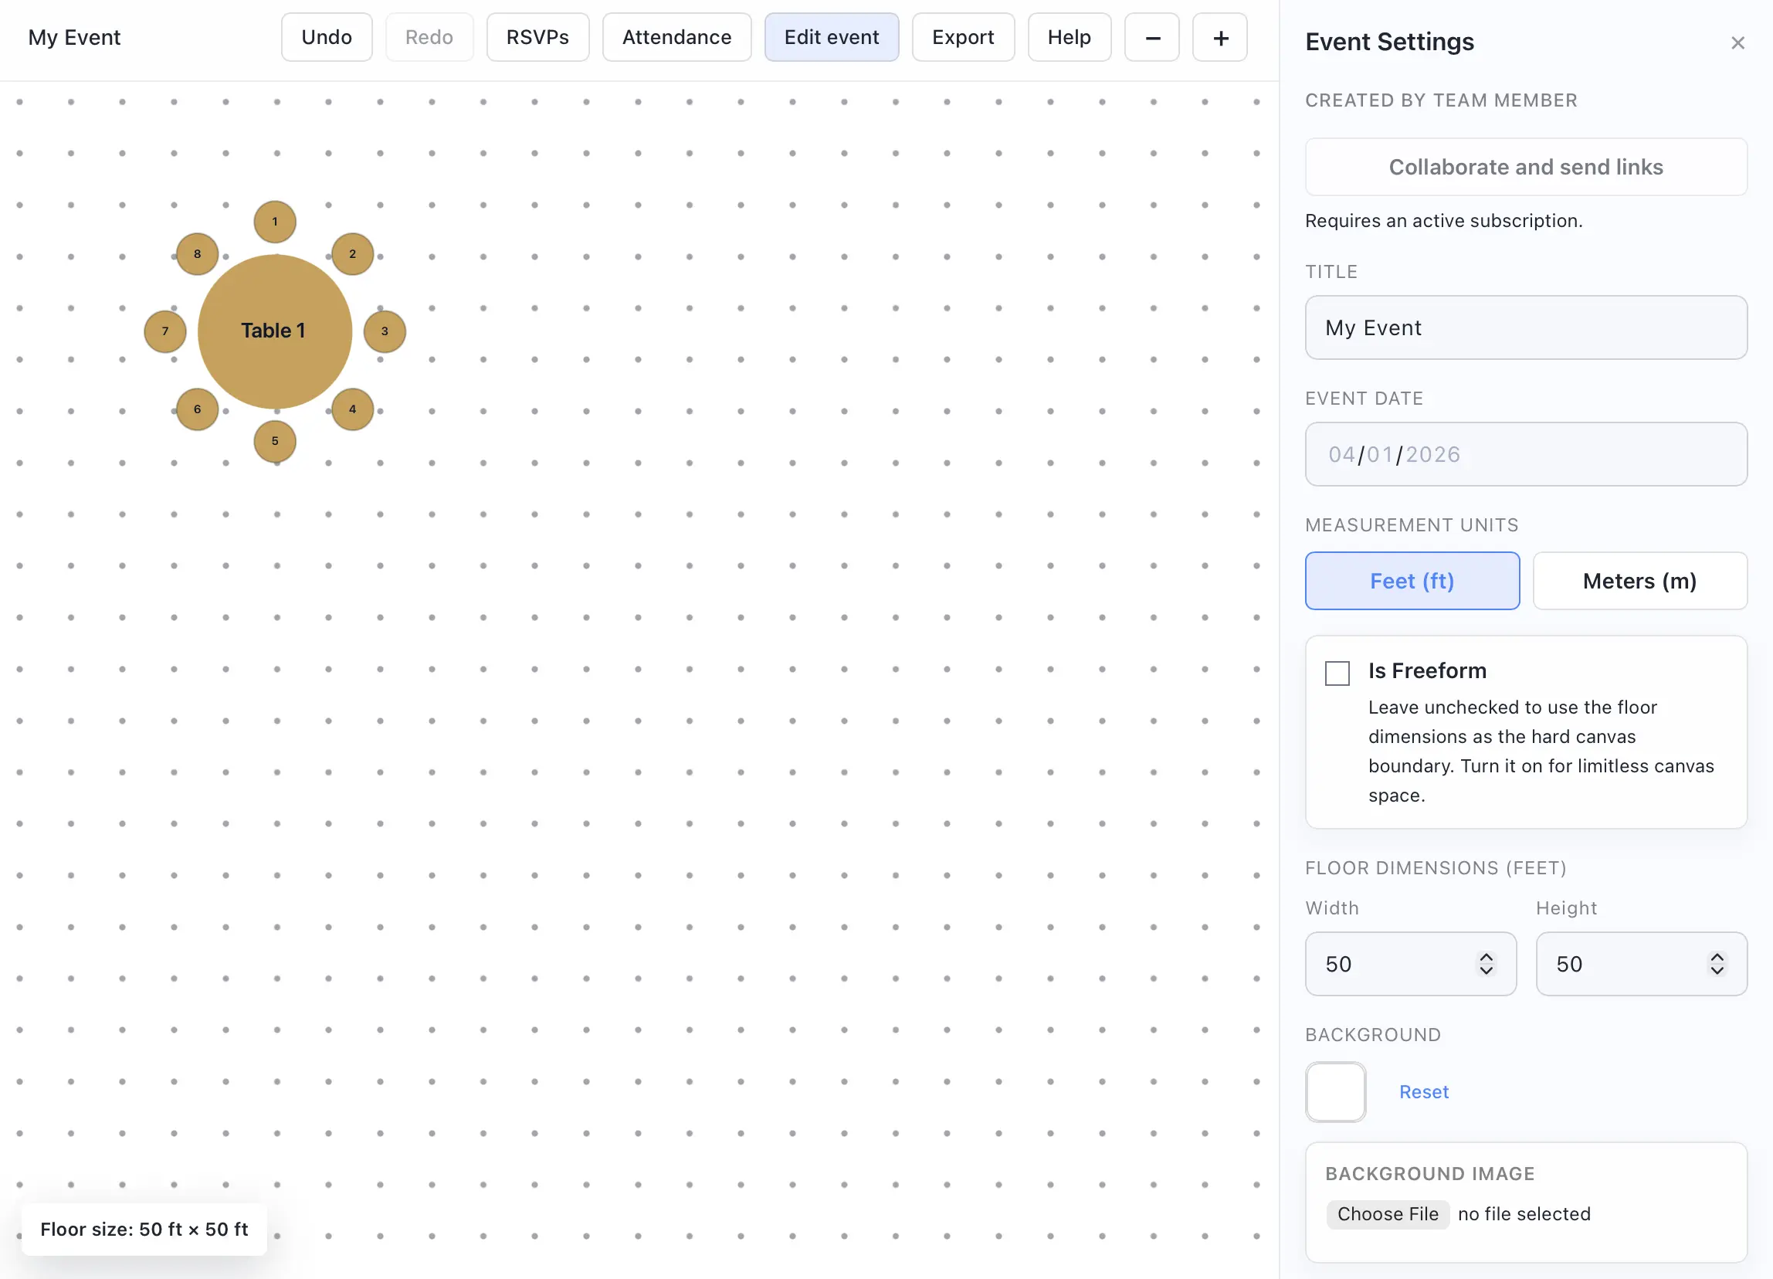Viewport: 1773px width, 1279px height.
Task: Close the Event Settings panel
Action: [x=1737, y=42]
